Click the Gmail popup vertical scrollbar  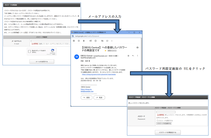pos(141,64)
